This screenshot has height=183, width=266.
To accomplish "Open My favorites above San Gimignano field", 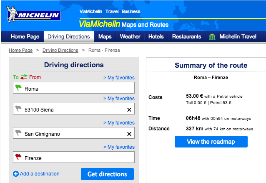I will [x=119, y=122].
